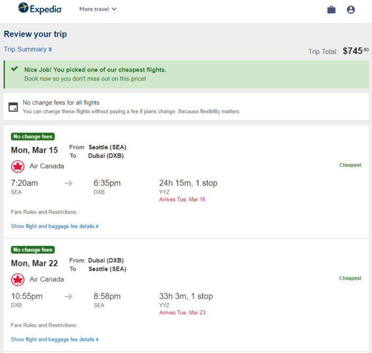372x353 pixels.
Task: Click the Expedia logo
Action: click(x=40, y=8)
